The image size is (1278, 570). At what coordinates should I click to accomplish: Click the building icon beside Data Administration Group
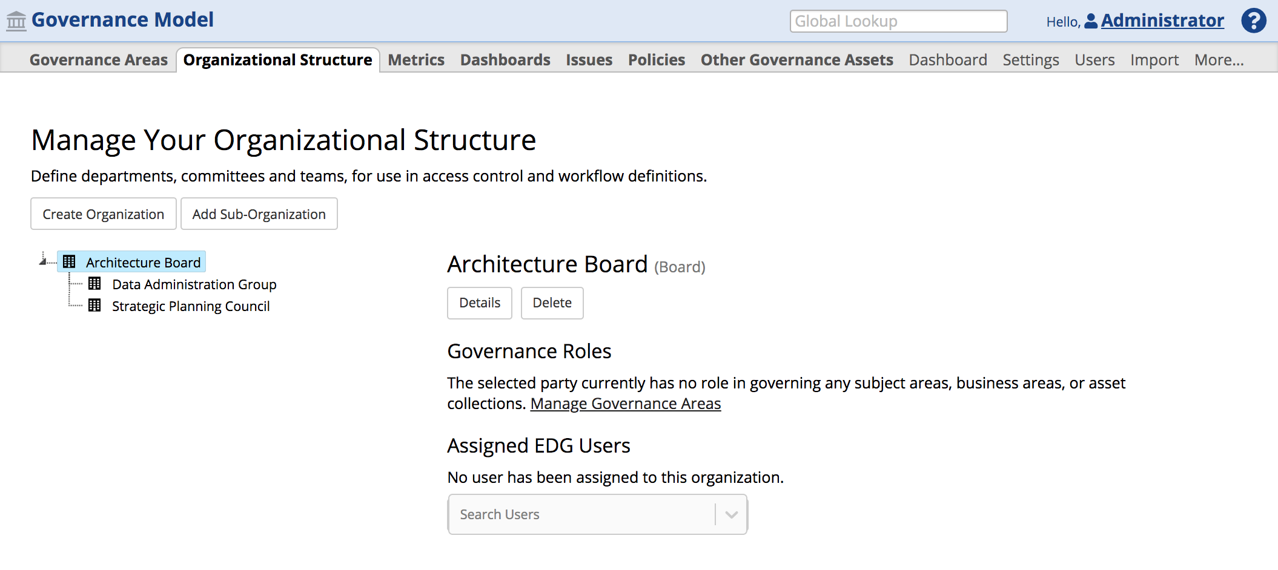pos(94,283)
